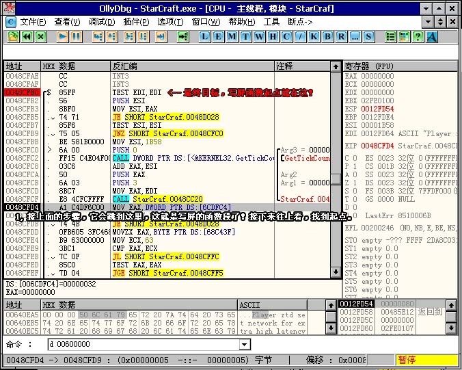Click the colorful appearance options icon

404,37
